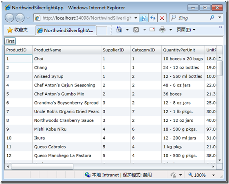
Task: Click the horizontal scroll left arrow
Action: [8, 166]
